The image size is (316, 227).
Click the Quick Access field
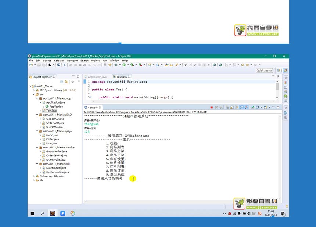point(265,71)
